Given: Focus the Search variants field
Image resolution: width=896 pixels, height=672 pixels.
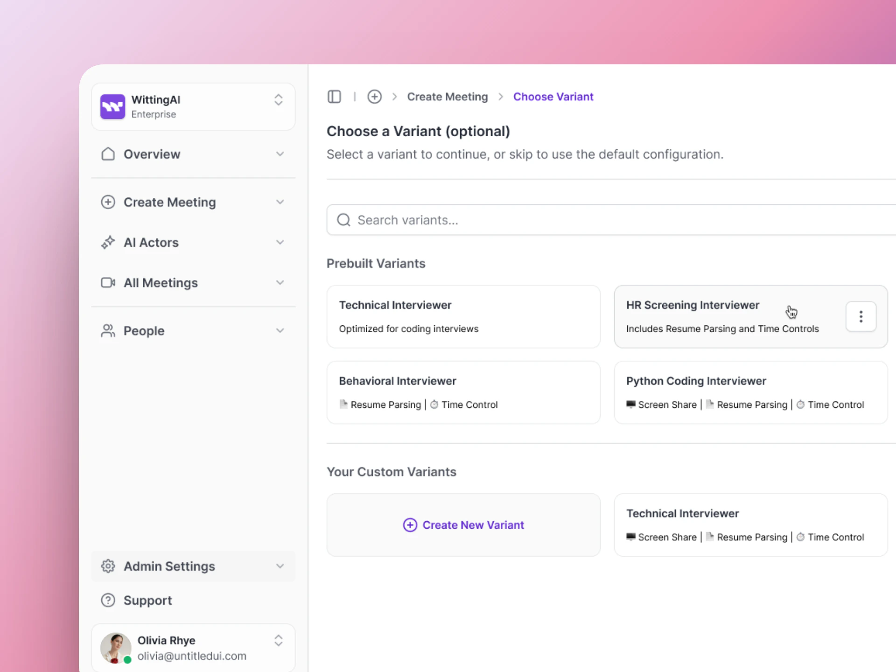Looking at the screenshot, I should click(x=607, y=220).
